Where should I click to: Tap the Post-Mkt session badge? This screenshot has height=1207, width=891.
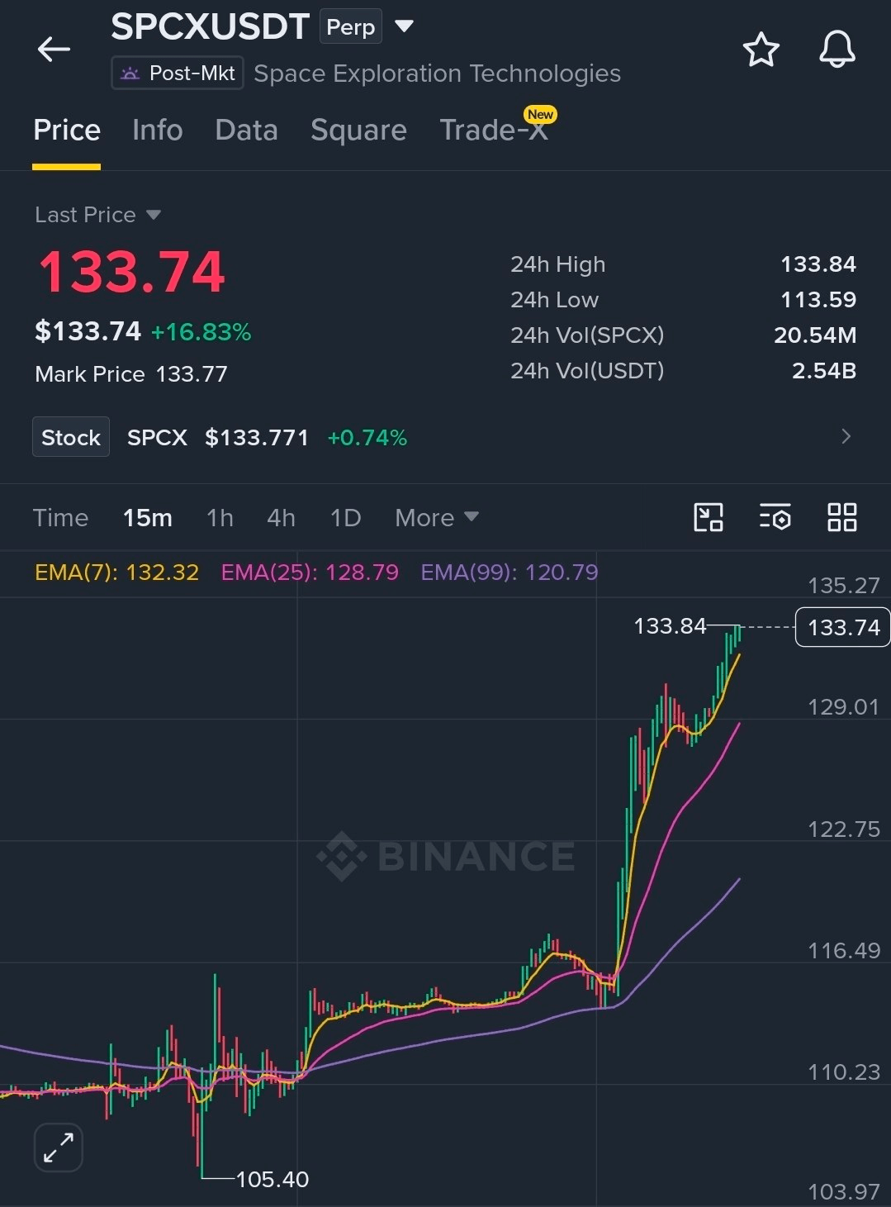[x=178, y=74]
